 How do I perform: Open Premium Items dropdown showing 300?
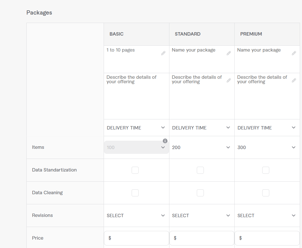pos(267,147)
